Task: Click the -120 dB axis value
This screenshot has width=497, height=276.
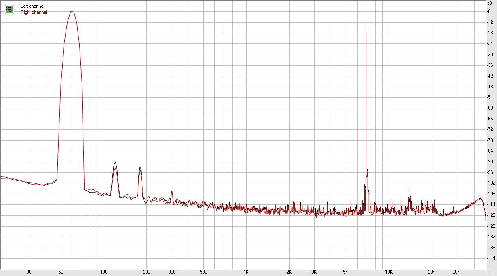Action: tap(491, 215)
